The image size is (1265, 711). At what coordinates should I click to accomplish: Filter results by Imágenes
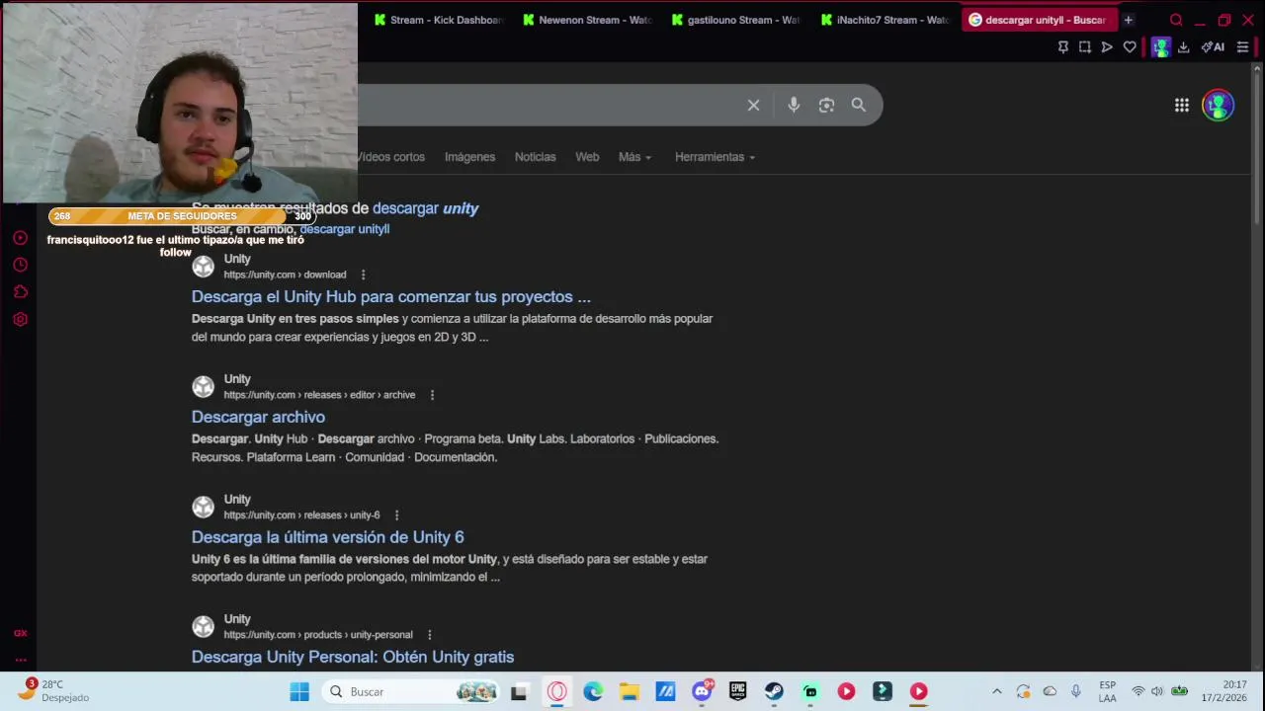coord(469,157)
